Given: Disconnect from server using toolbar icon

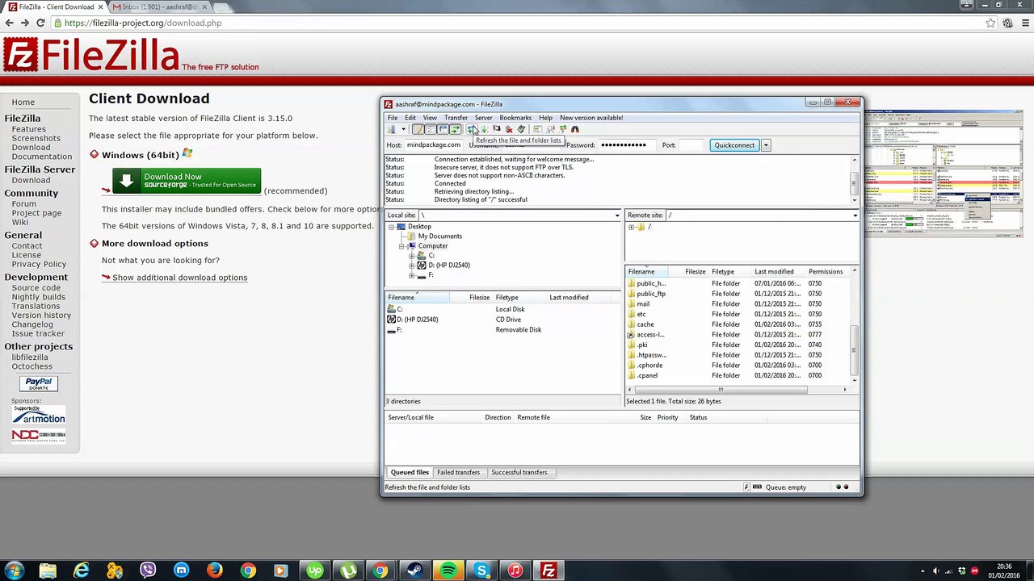Looking at the screenshot, I should [x=509, y=129].
